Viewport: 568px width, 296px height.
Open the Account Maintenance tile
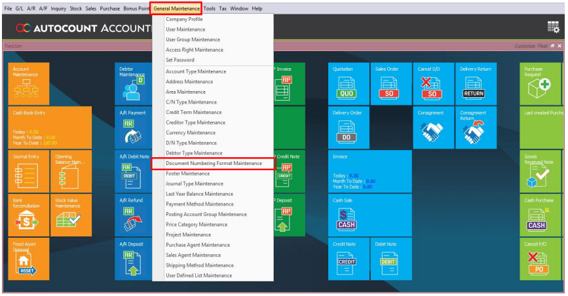tap(29, 84)
